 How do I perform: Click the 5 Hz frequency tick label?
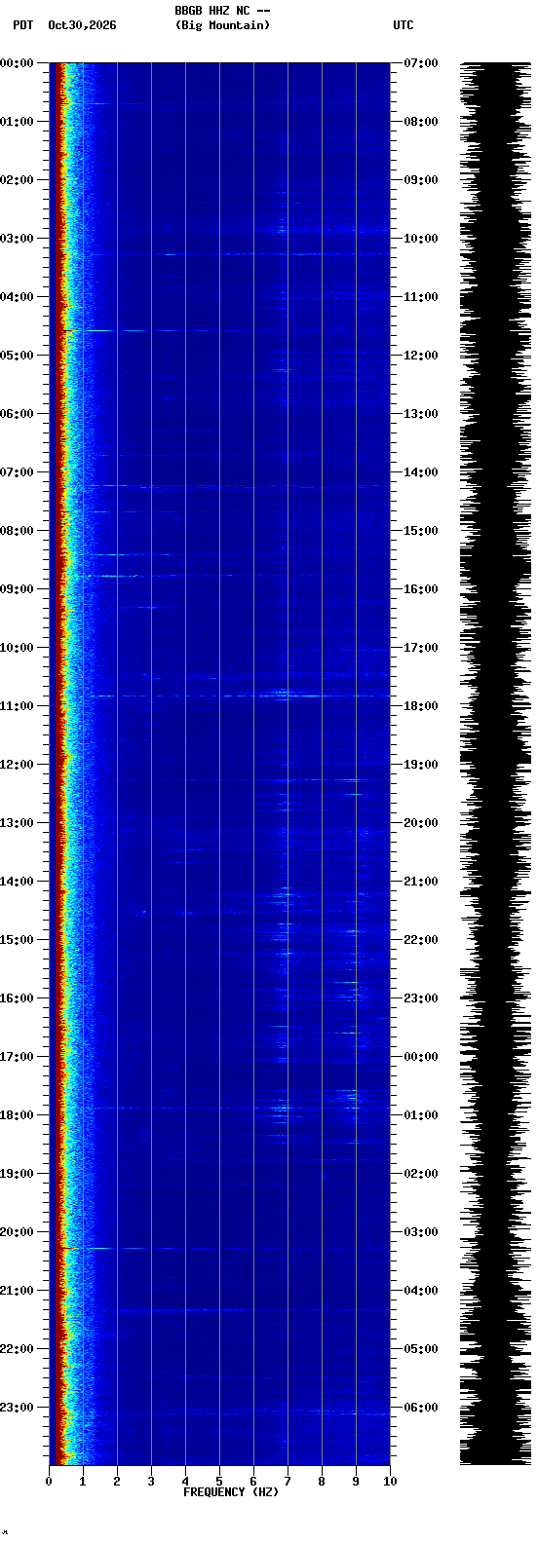[219, 1482]
